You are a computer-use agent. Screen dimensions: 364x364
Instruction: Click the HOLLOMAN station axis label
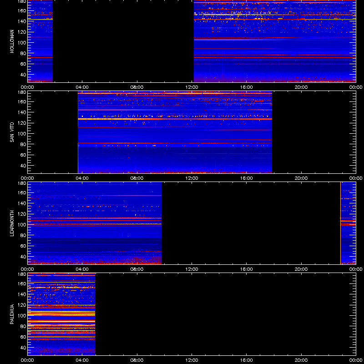[12, 41]
